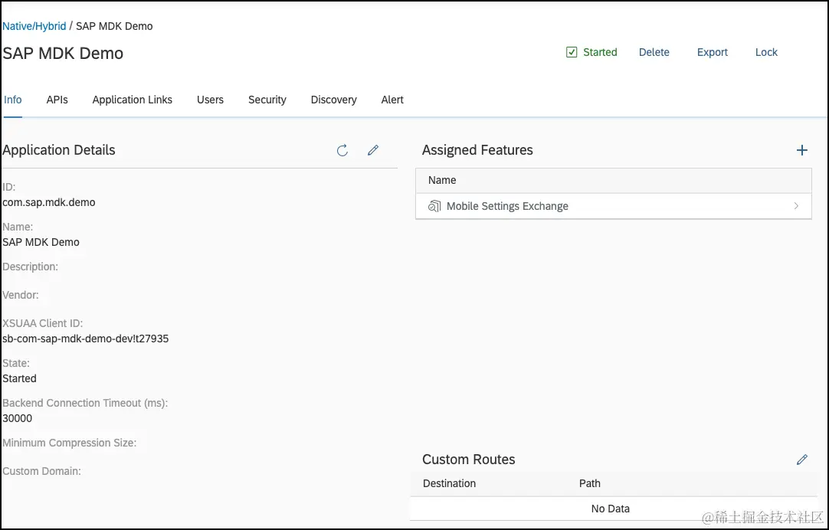Toggle the Started checkbox
The height and width of the screenshot is (530, 829).
(x=572, y=52)
